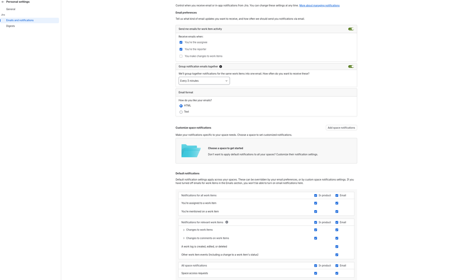This screenshot has height=280, width=461.
Task: Expand Changes to comments on work items
Action: pyautogui.click(x=184, y=238)
